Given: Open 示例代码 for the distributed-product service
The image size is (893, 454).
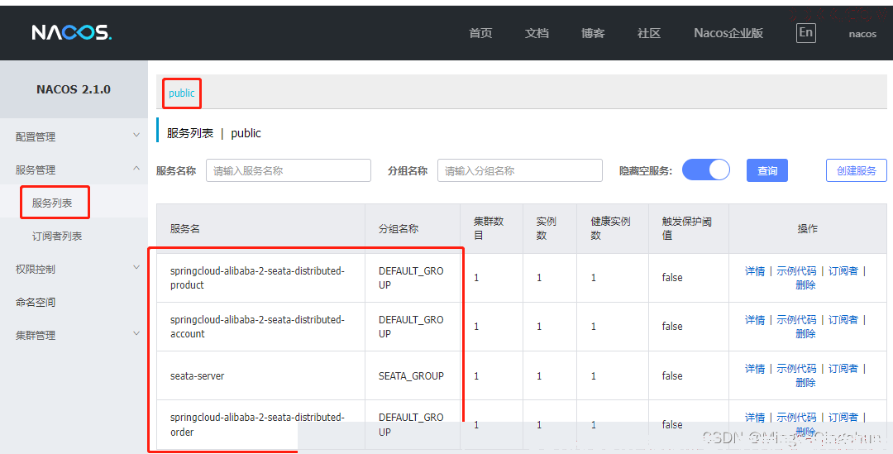Looking at the screenshot, I should (x=796, y=270).
